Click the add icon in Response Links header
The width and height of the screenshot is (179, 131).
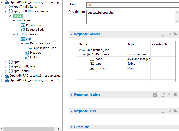(163, 111)
